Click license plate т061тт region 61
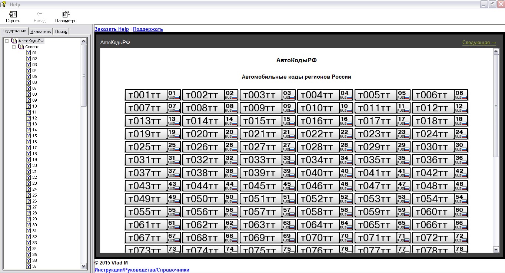This screenshot has height=273, width=505. [x=153, y=225]
